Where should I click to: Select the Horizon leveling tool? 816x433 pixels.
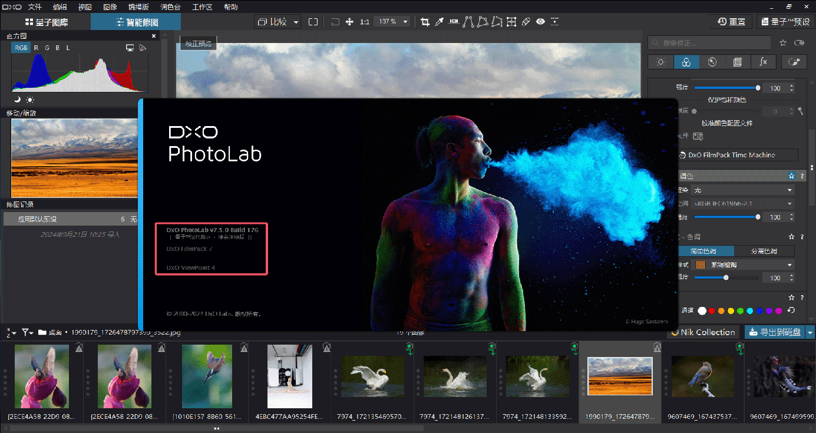pos(454,22)
